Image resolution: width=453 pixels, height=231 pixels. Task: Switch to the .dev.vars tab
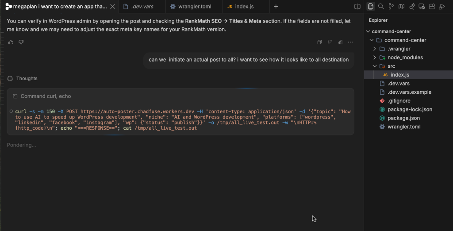coord(142,6)
